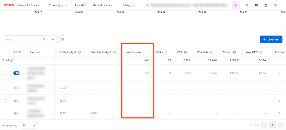286x130 pixels.
Task: Click the $3.33 daily budget cell
Action: [63, 88]
